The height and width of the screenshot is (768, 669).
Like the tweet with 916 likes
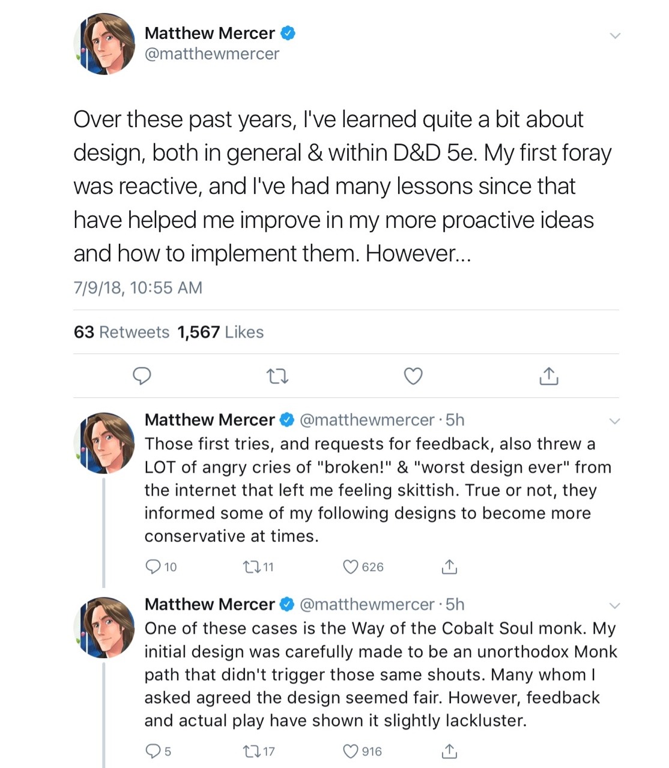351,751
